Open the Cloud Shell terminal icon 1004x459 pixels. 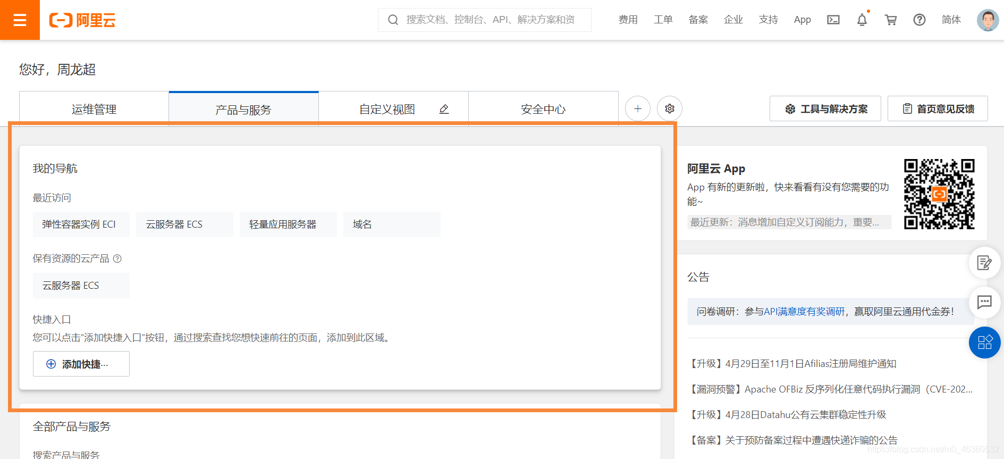click(833, 20)
